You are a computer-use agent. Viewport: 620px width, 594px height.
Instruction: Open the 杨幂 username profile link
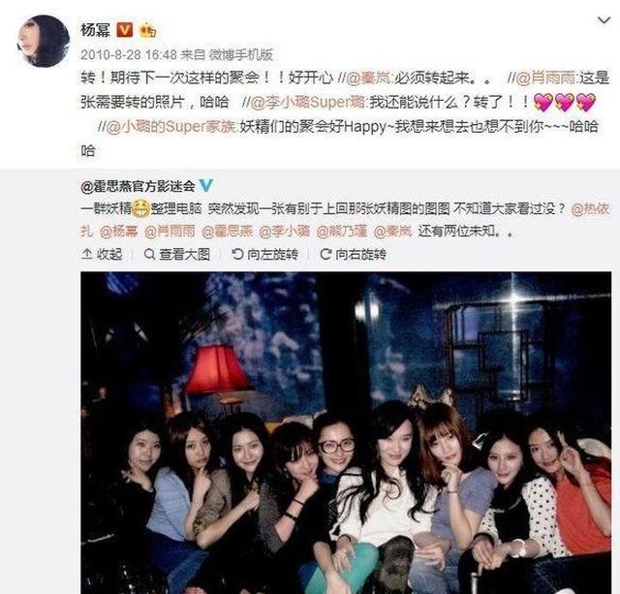coord(96,30)
